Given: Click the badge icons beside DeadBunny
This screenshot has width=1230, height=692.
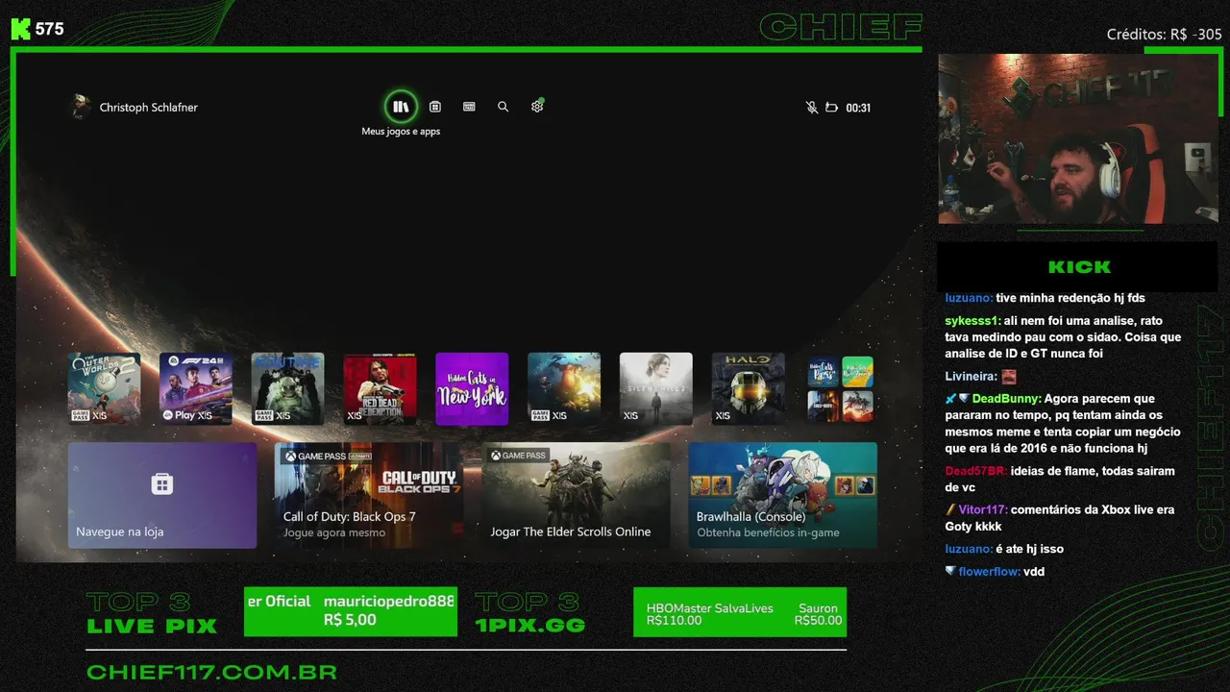Looking at the screenshot, I should (x=957, y=399).
